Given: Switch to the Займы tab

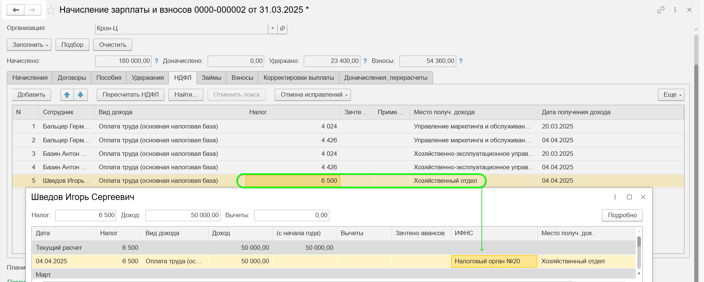Looking at the screenshot, I should pyautogui.click(x=212, y=78).
